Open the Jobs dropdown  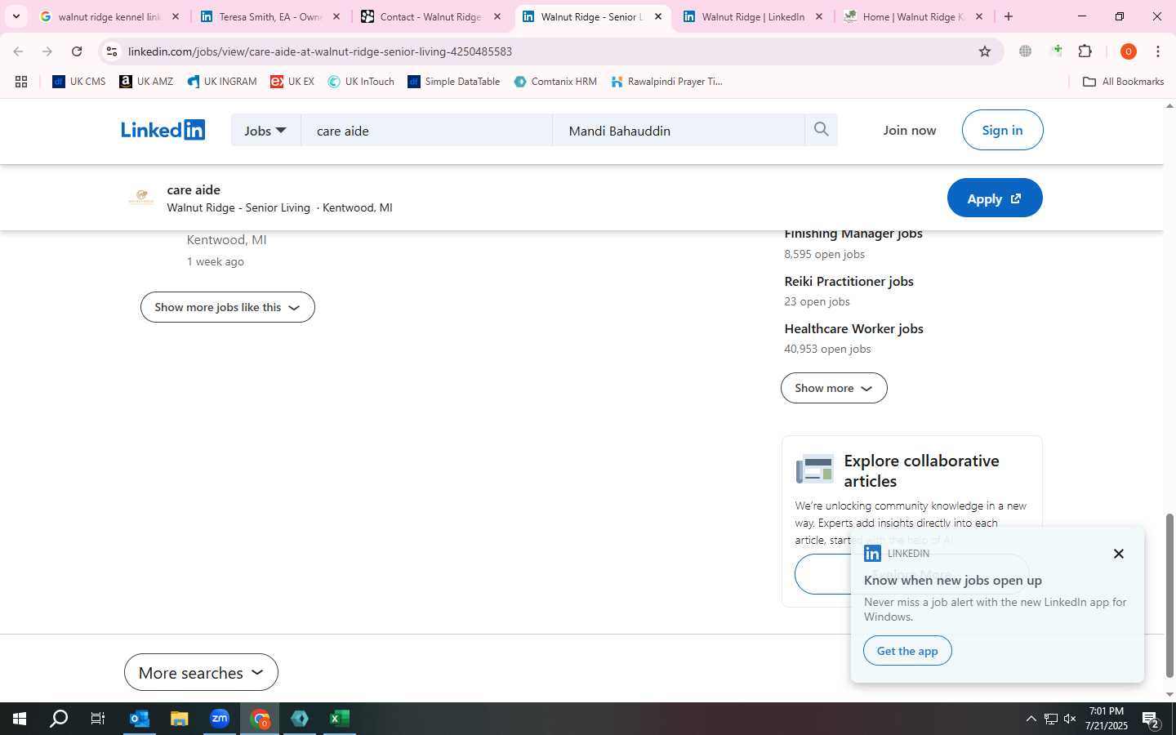coord(265,130)
